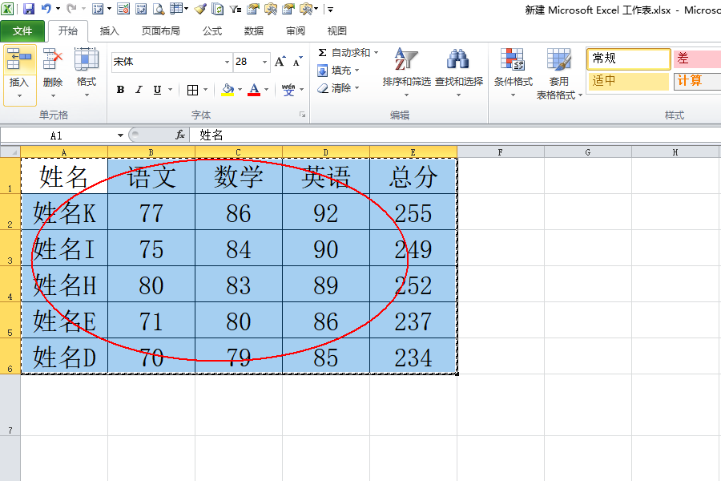Toggle Italic formatting

pos(139,90)
